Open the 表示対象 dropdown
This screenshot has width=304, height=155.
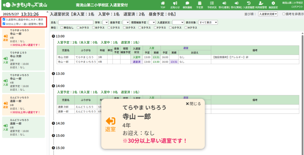pyautogui.click(x=208, y=22)
